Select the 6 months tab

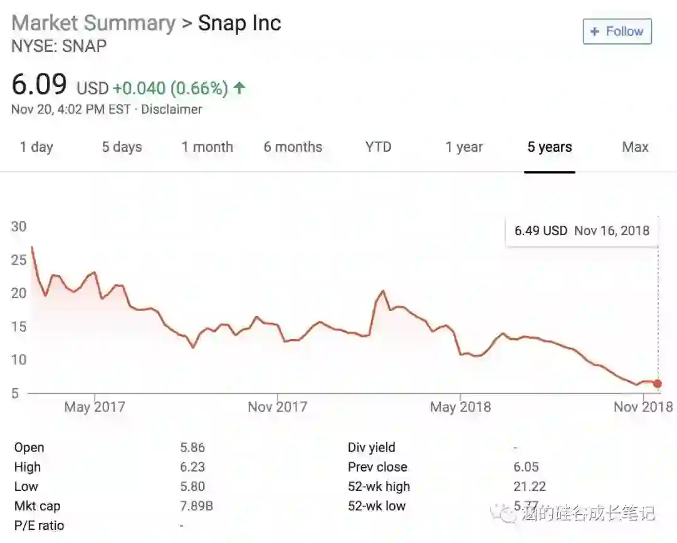pos(293,147)
